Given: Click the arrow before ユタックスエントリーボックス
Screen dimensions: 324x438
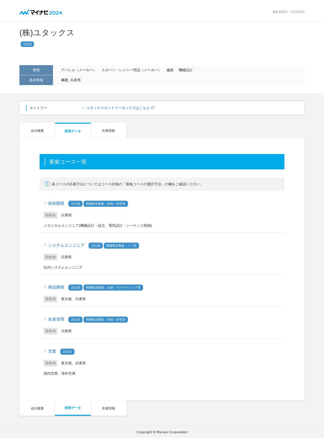Looking at the screenshot, I should pos(83,108).
